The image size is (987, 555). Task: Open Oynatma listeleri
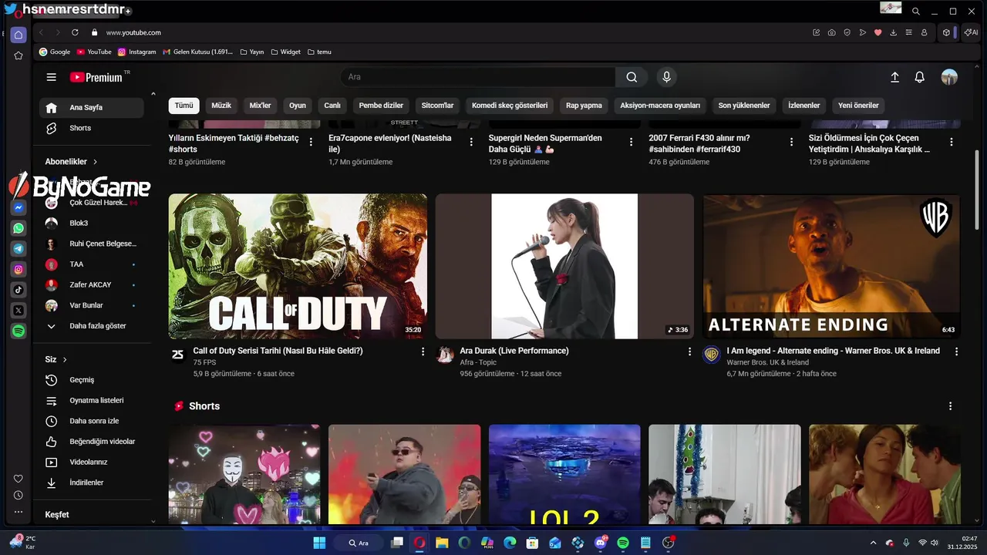(92, 401)
